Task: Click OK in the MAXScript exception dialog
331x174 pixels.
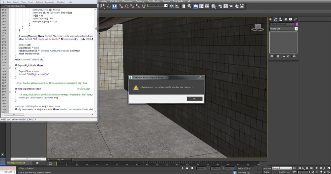Action: tap(194, 99)
